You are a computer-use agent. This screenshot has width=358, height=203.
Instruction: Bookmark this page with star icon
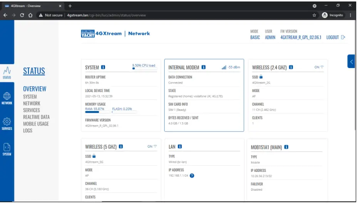[315, 15]
